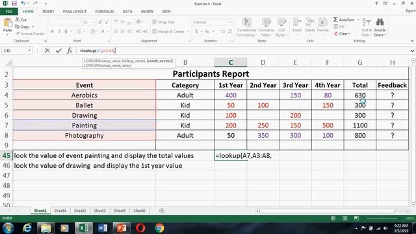Click in the formula bar input
The image size is (416, 234).
tap(242, 51)
